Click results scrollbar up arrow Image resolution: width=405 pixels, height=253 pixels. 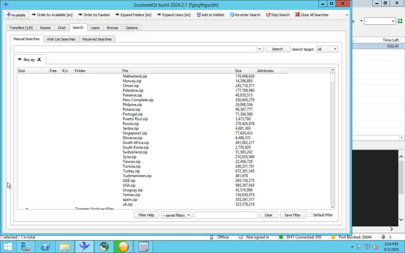332,70
